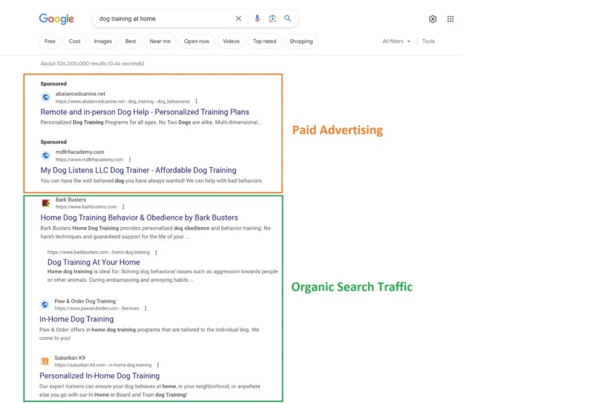Toggle the Free filter chip
This screenshot has width=605, height=403.
[49, 41]
